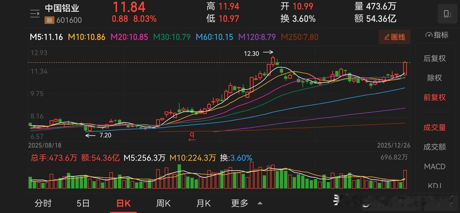Tap the current price 11.84
This screenshot has width=460, height=213.
click(x=129, y=7)
